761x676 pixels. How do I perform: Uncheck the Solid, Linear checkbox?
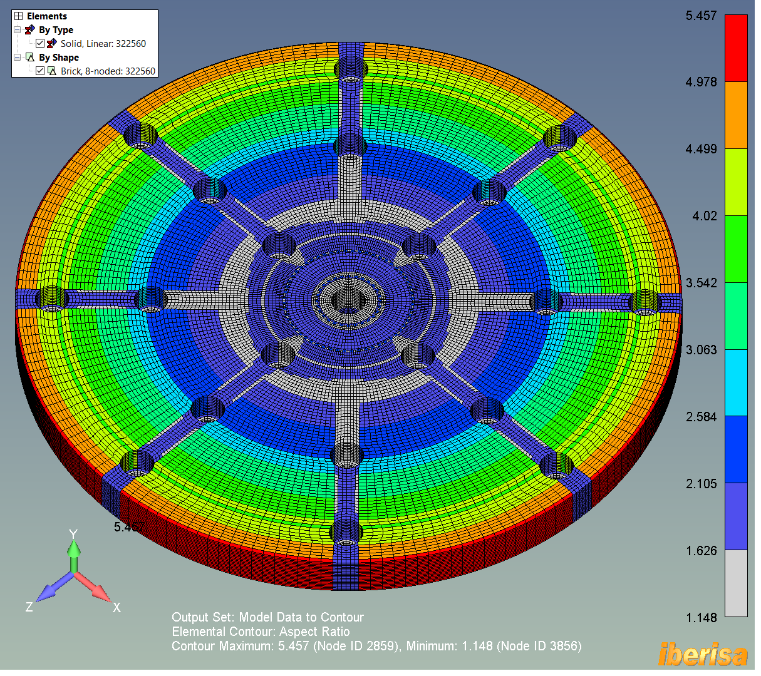click(40, 44)
